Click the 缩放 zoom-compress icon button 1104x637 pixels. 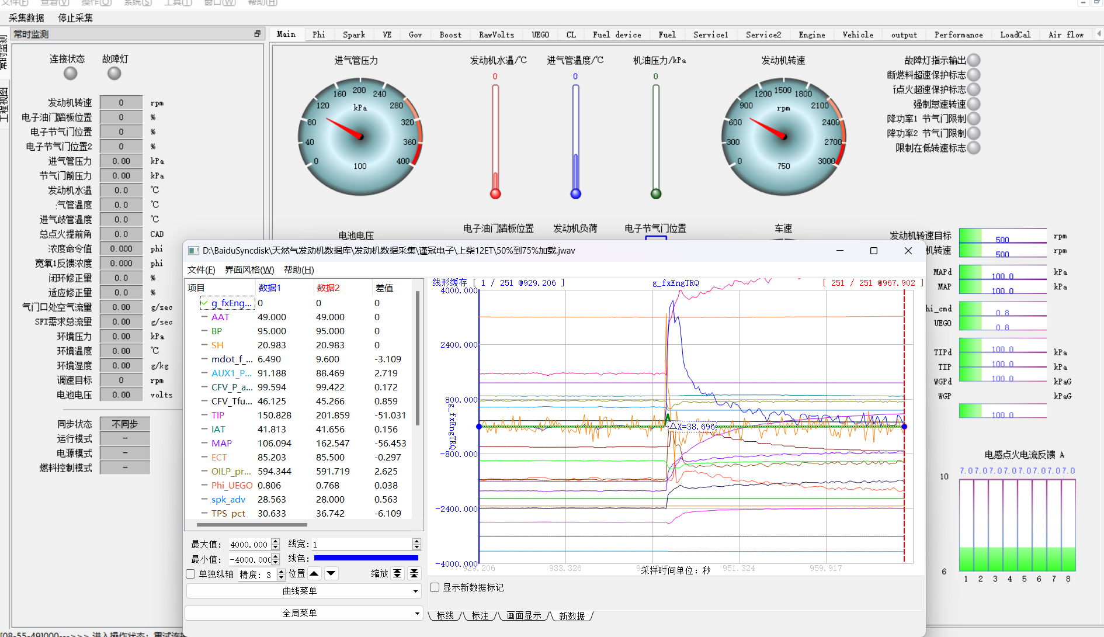click(414, 573)
